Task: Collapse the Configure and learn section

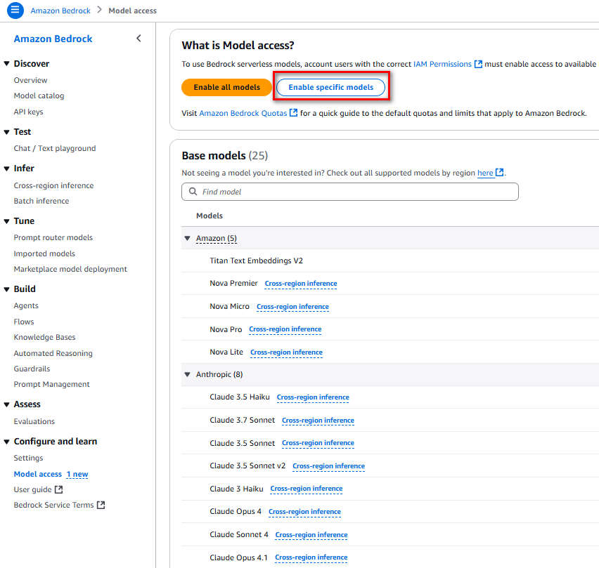Action: [6, 442]
